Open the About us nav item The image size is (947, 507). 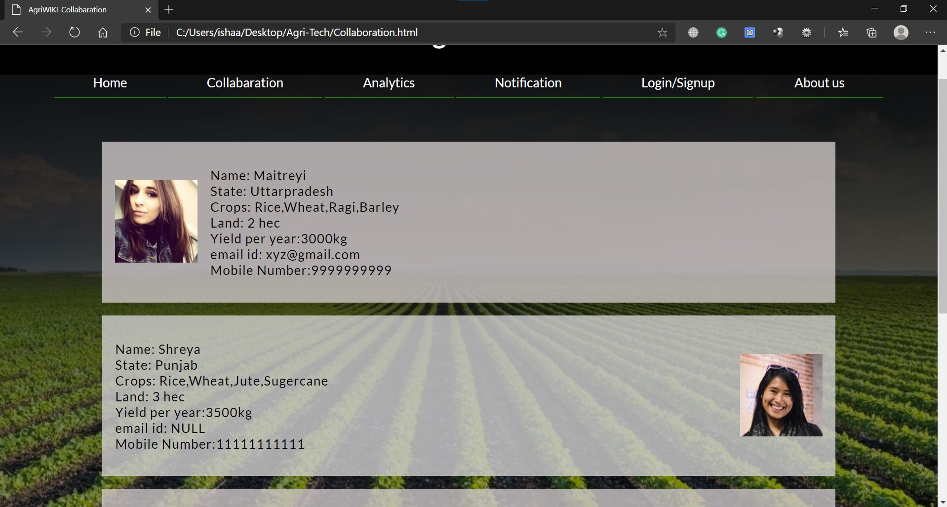pos(819,83)
